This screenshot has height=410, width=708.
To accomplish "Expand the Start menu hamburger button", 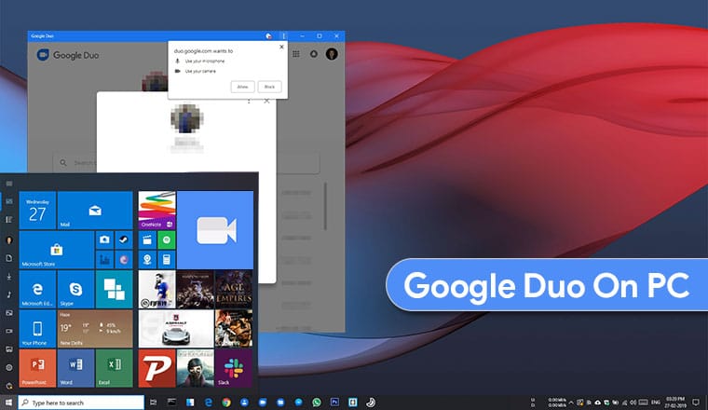I will [x=9, y=184].
